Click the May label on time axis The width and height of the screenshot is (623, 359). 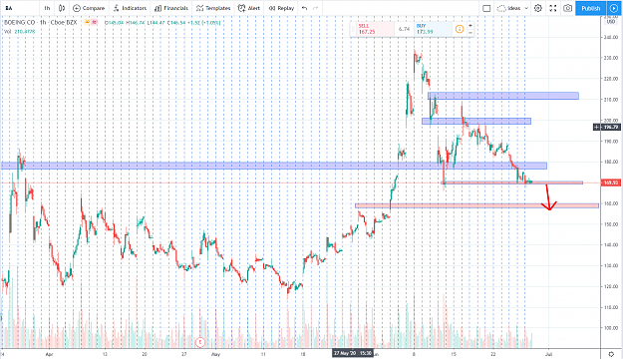tap(215, 353)
